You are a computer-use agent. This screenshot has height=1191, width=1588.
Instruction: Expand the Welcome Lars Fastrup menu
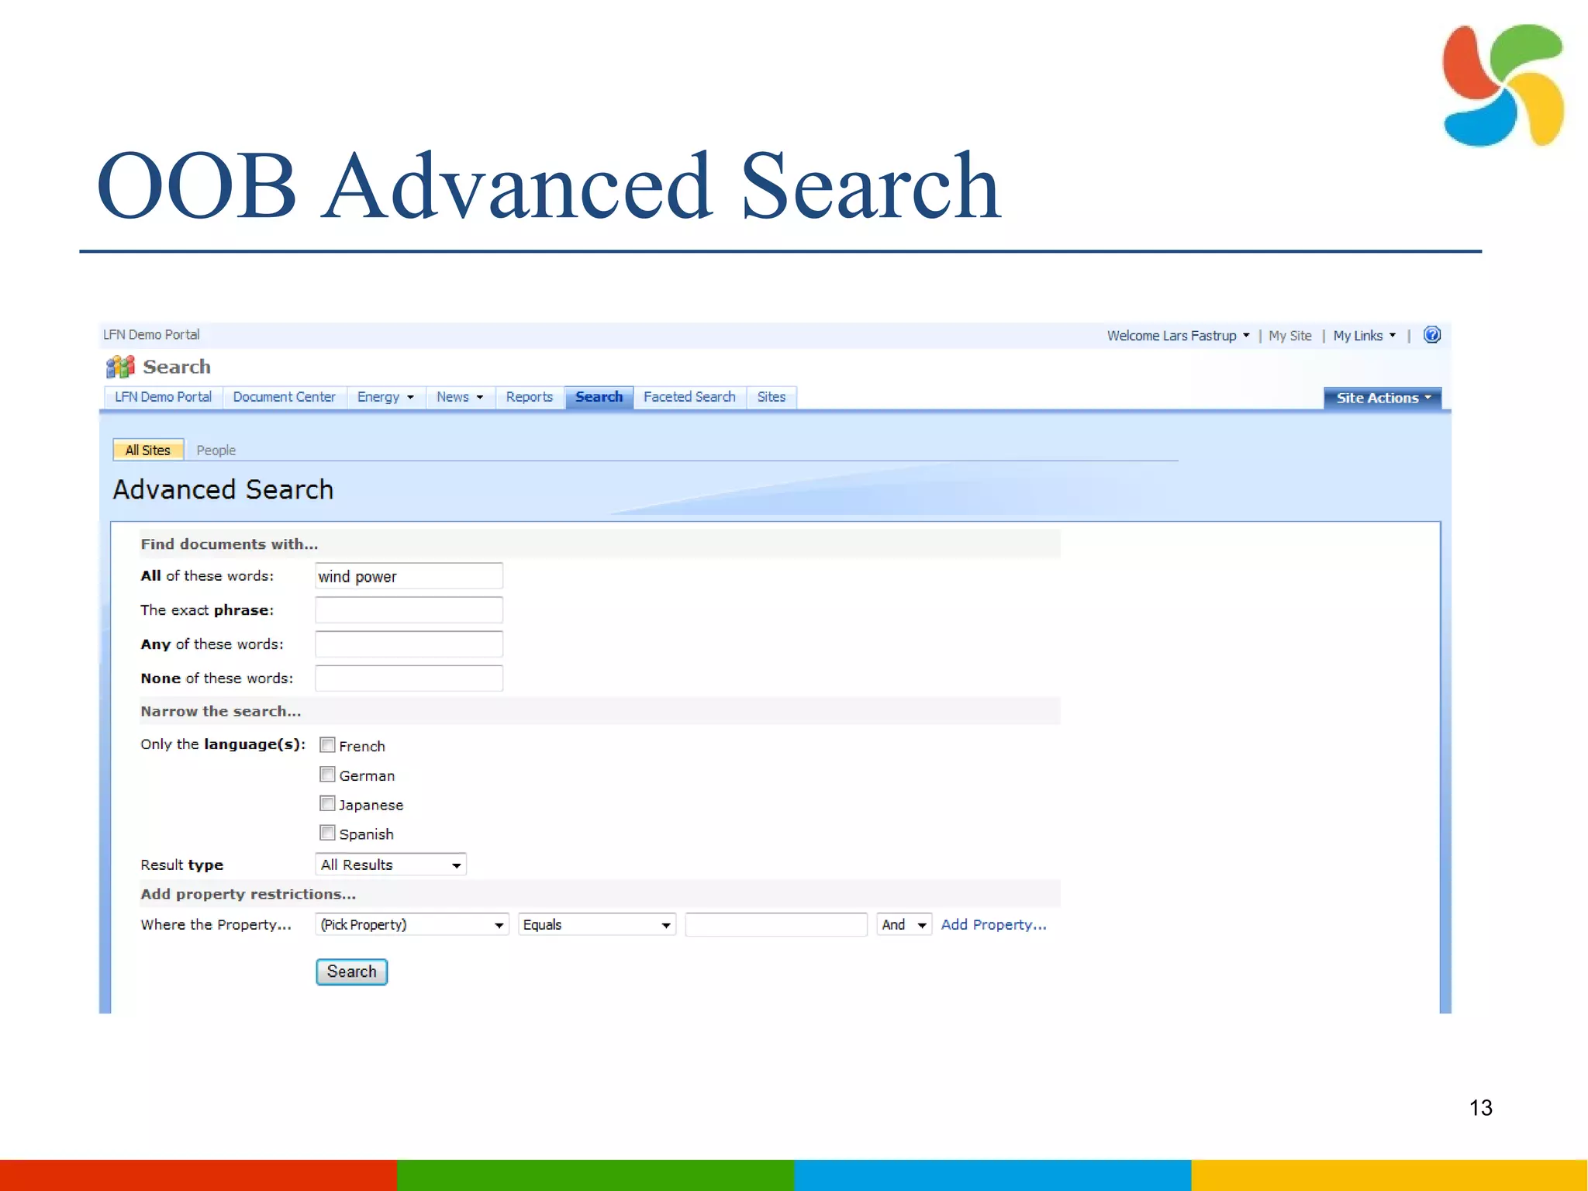(1178, 336)
